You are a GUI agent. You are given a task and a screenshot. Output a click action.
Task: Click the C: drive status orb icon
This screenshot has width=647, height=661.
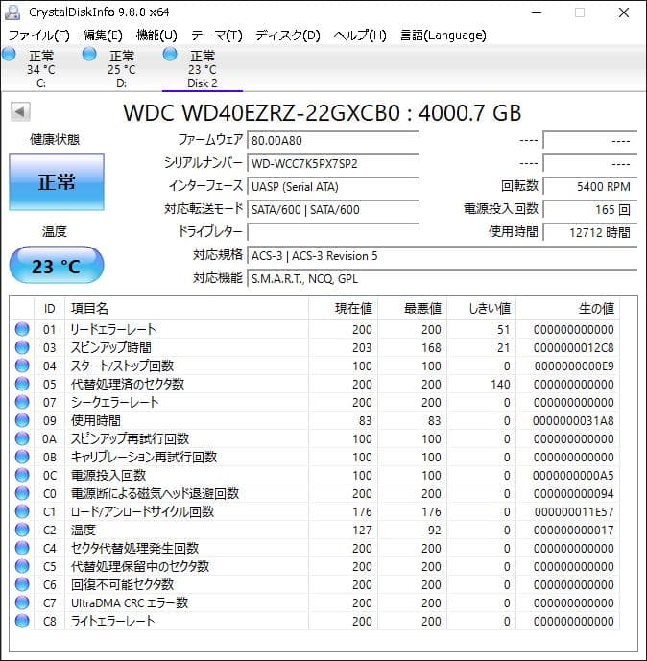[x=9, y=54]
